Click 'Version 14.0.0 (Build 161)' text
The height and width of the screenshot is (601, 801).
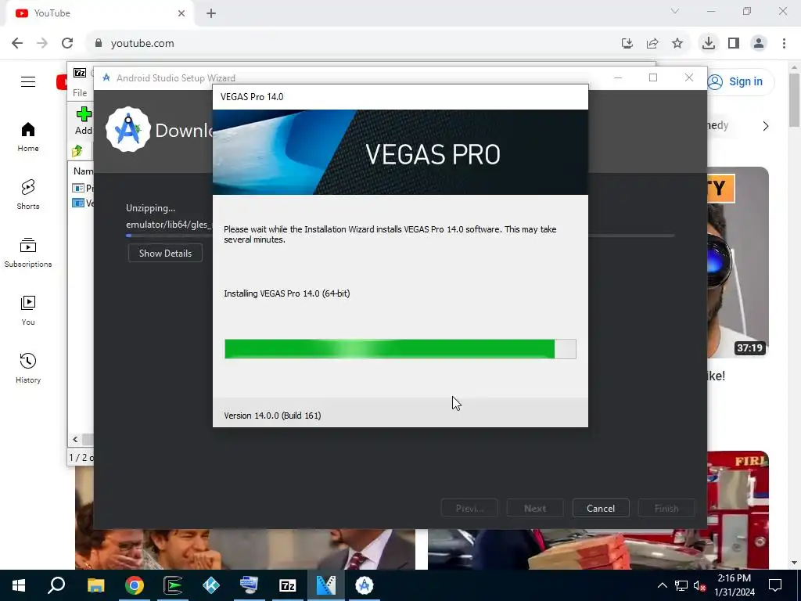tap(272, 416)
